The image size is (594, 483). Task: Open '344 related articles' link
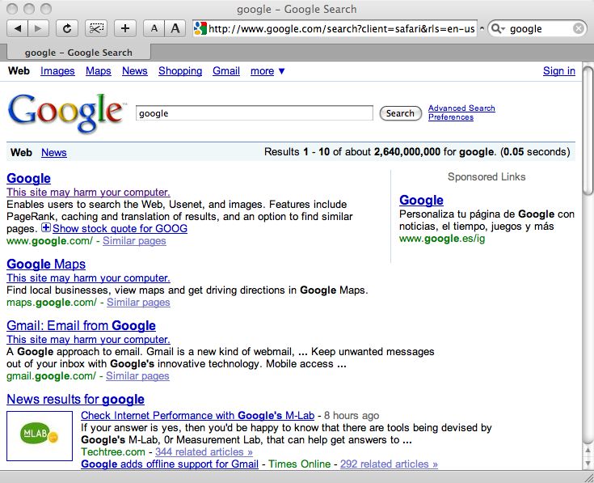coord(204,452)
